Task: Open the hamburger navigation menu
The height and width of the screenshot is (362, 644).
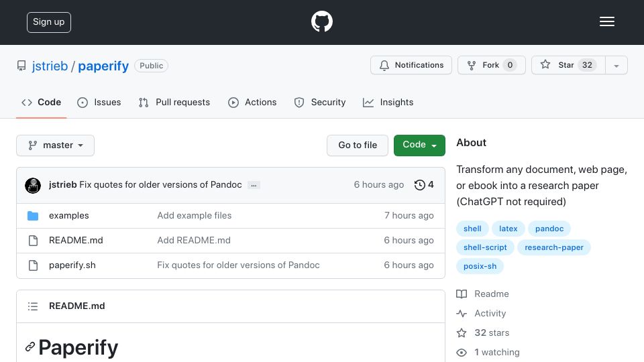Action: tap(606, 21)
